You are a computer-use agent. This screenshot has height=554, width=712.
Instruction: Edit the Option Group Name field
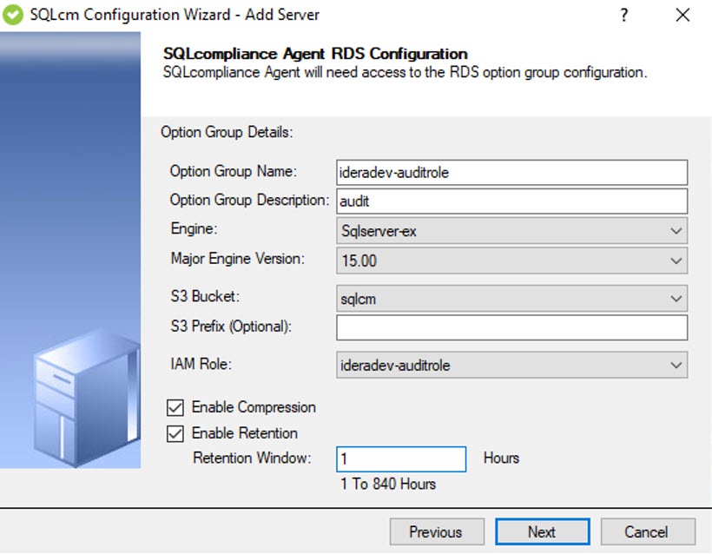click(511, 172)
